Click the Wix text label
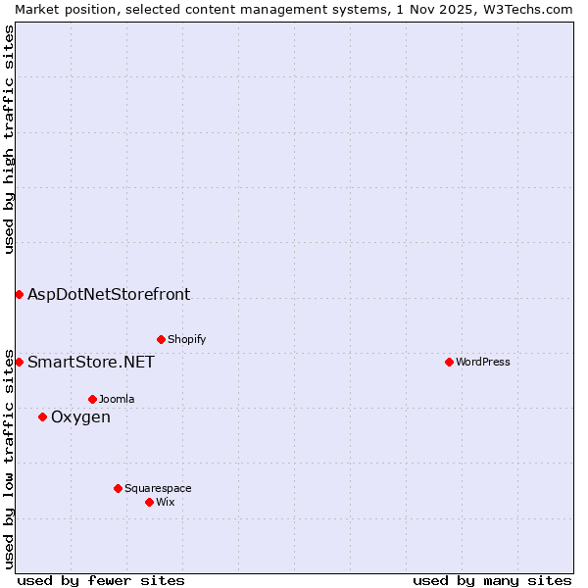Image resolution: width=588 pixels, height=588 pixels. [x=165, y=502]
